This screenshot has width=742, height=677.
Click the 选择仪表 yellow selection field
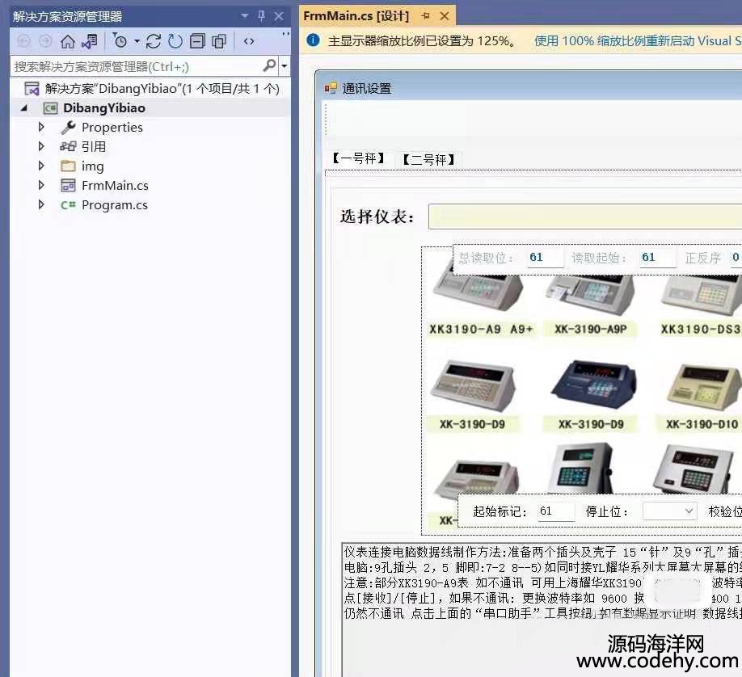(585, 217)
